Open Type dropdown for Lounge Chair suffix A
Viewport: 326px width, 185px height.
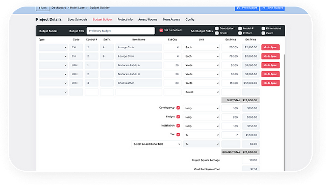[53, 47]
